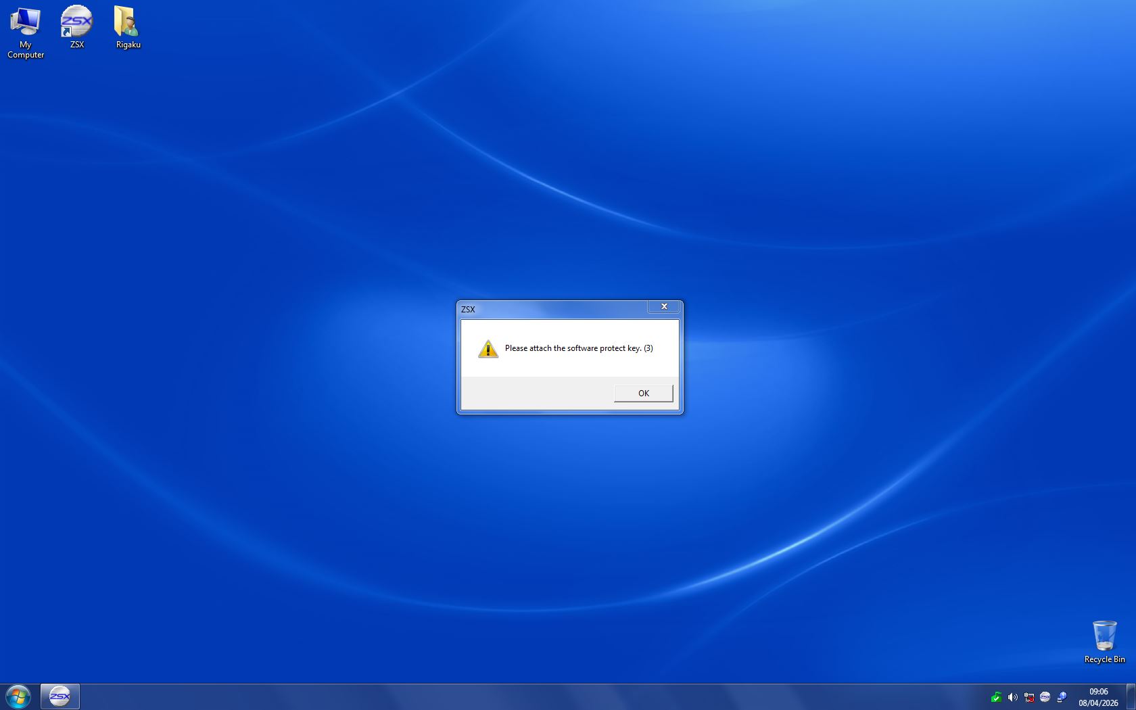
Task: Click OK in the ZSX warning dialog
Action: [643, 393]
